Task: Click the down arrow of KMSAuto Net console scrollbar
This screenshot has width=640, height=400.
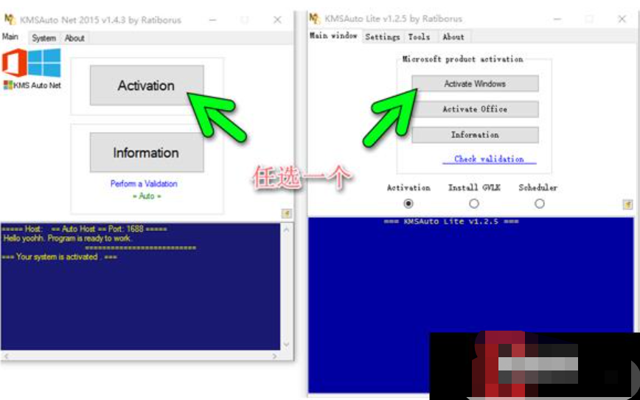Action: coord(286,345)
